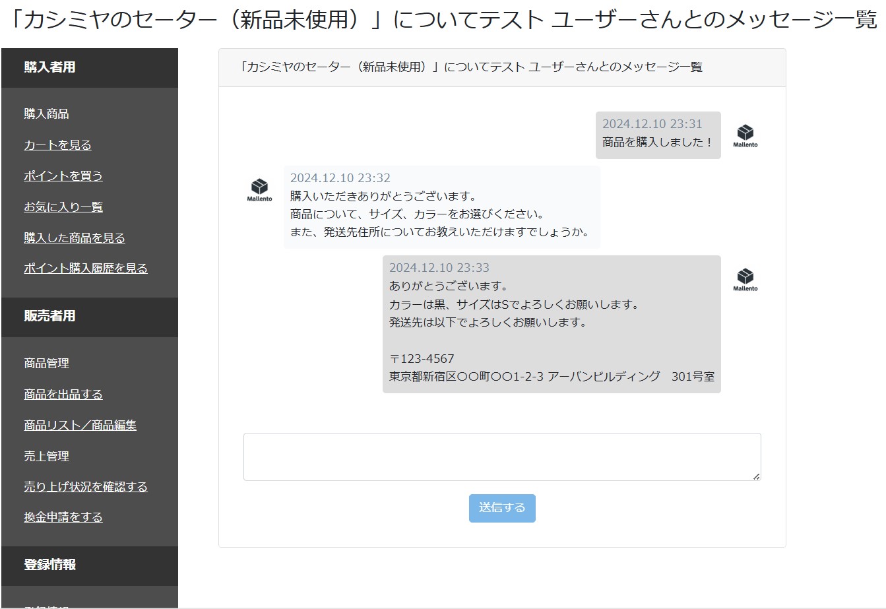Select 商品を出品する in the sidebar

click(63, 395)
